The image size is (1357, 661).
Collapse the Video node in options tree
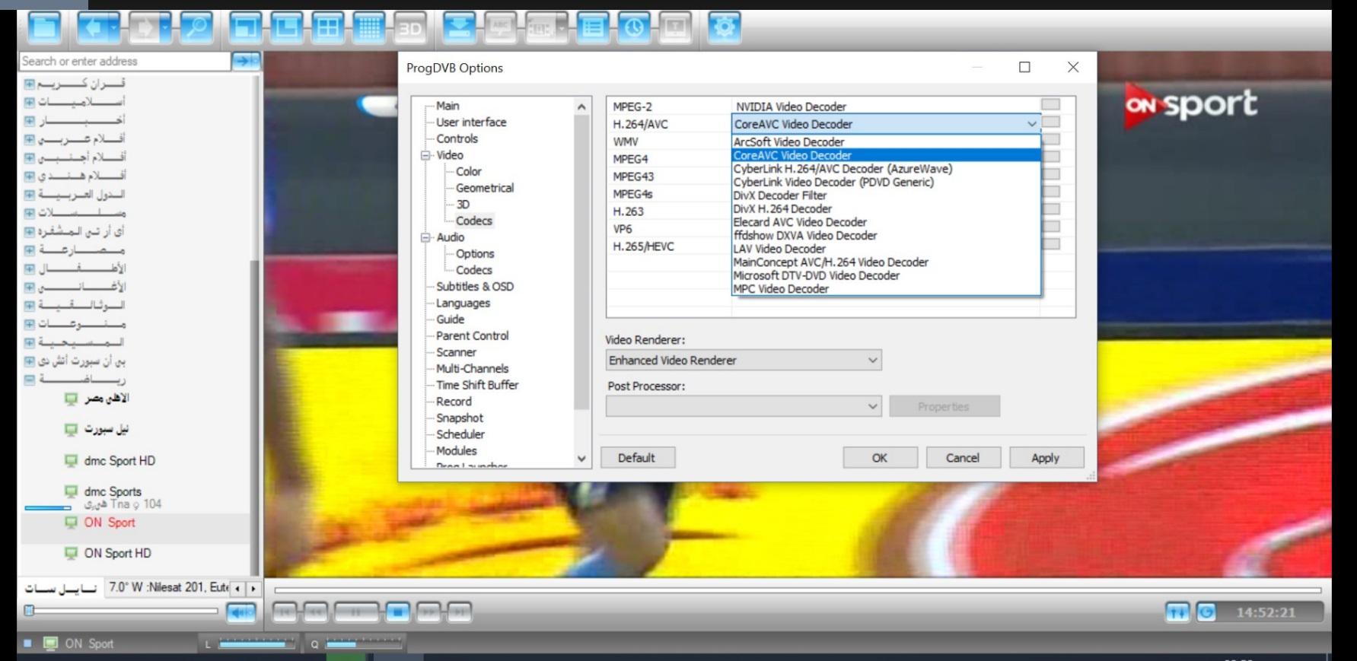[425, 155]
